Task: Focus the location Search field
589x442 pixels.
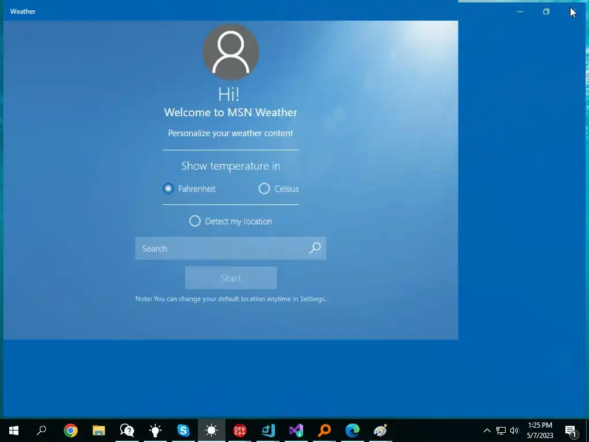Action: tap(230, 248)
